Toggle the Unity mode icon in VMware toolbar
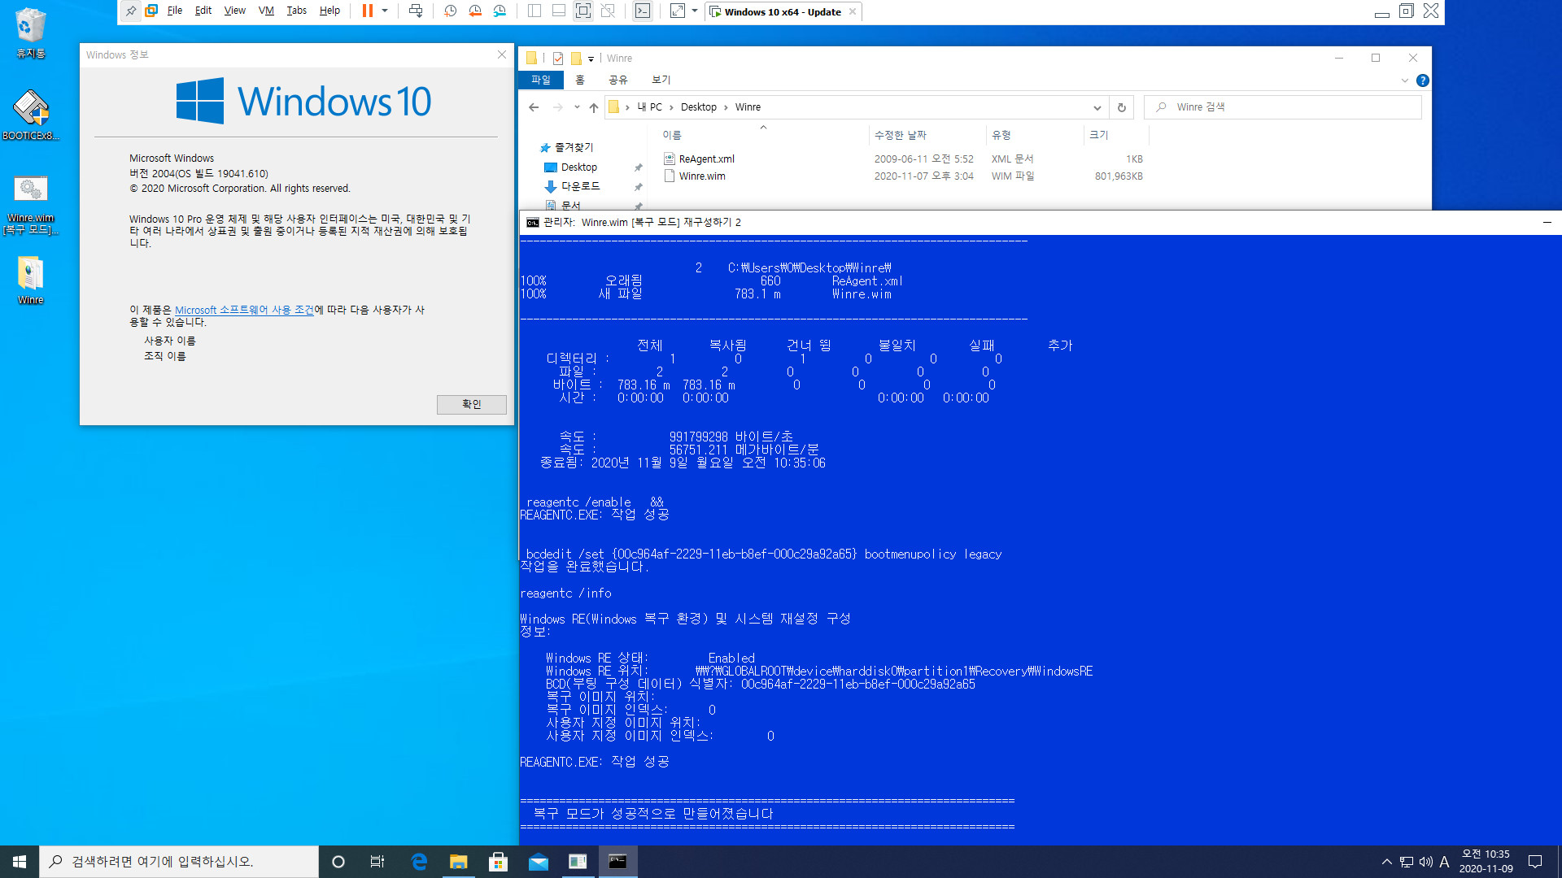 point(608,11)
